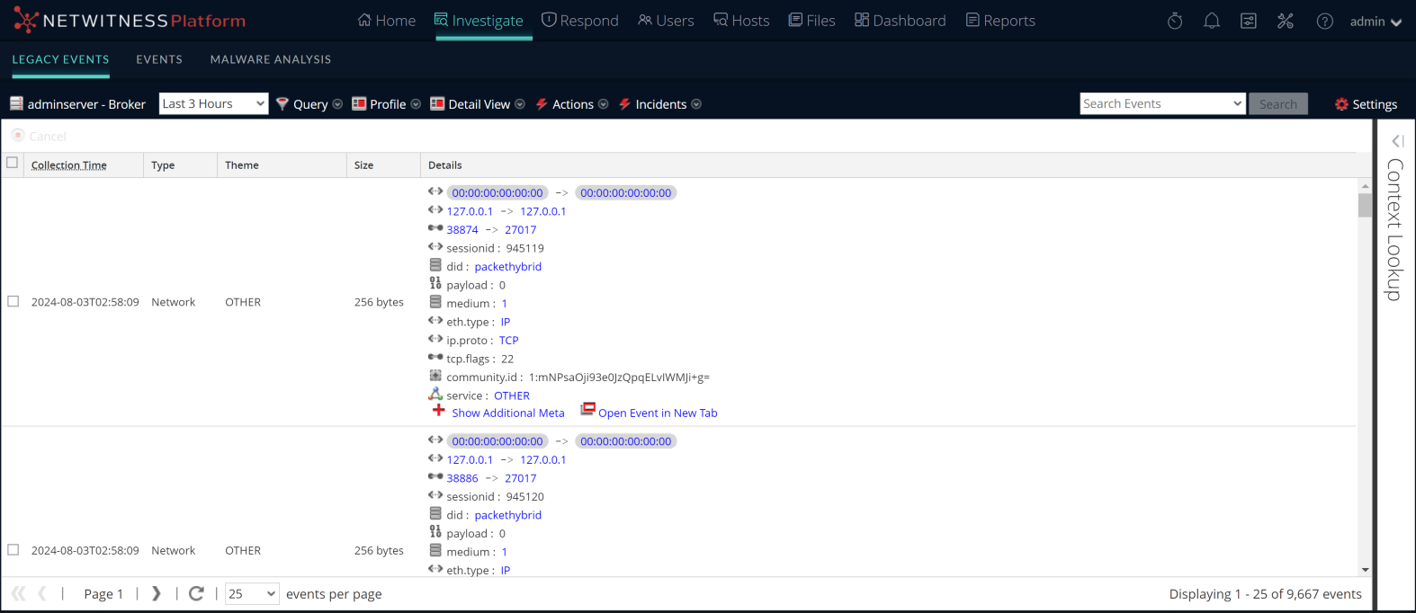This screenshot has width=1416, height=613.
Task: Open the Hosts menu
Action: [x=741, y=21]
